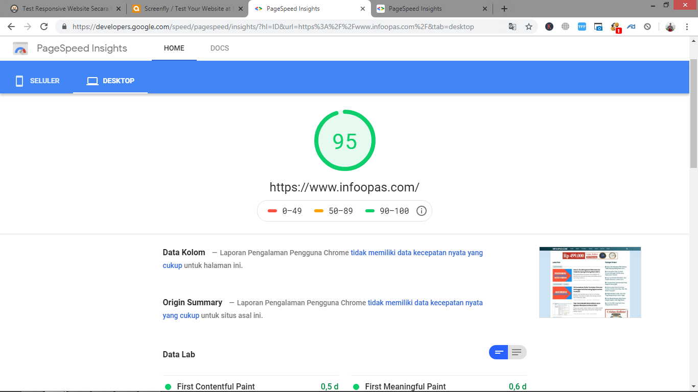Select the DESKTOP results tab
The width and height of the screenshot is (698, 392).
[x=110, y=81]
